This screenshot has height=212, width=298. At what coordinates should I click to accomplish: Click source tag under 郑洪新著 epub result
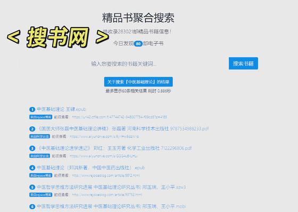(40, 175)
